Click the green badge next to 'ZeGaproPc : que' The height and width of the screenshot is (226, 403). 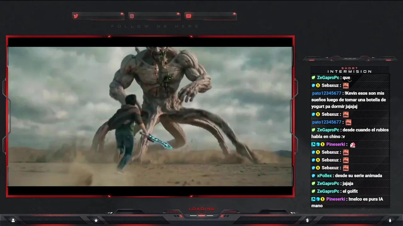coord(313,78)
